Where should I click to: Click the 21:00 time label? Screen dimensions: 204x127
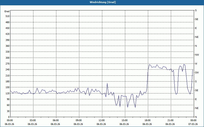pos(171,120)
